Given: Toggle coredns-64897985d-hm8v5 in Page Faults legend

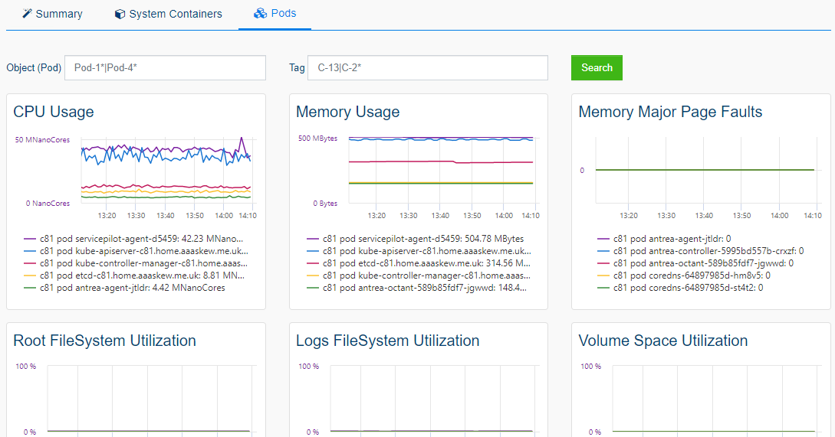Looking at the screenshot, I should coord(688,276).
